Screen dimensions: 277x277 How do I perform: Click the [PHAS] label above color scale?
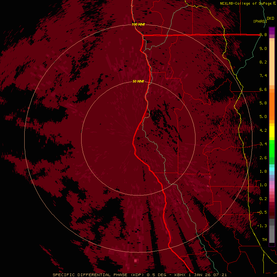coord(260,21)
